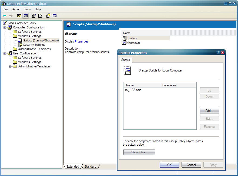Expand Software Settings under Computer Configuration
The height and width of the screenshot is (176, 238).
(x=10, y=32)
